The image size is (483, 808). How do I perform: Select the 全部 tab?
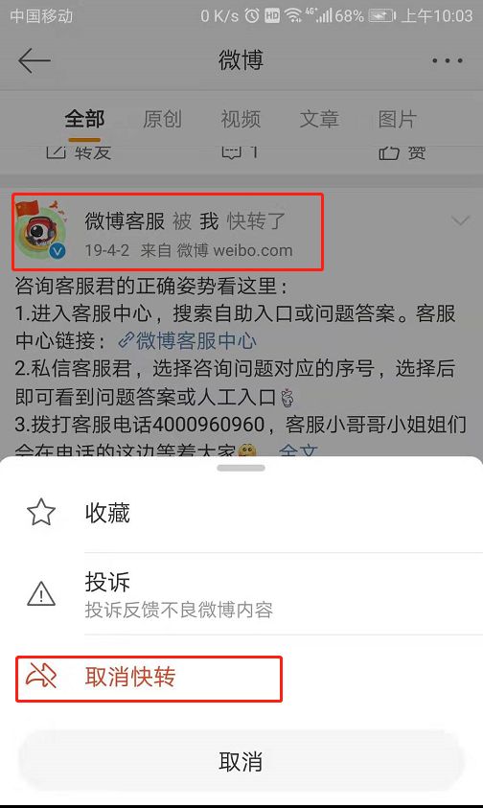(84, 119)
